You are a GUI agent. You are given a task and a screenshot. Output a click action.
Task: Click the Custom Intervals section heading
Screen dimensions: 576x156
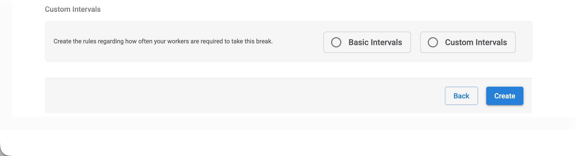pos(73,9)
